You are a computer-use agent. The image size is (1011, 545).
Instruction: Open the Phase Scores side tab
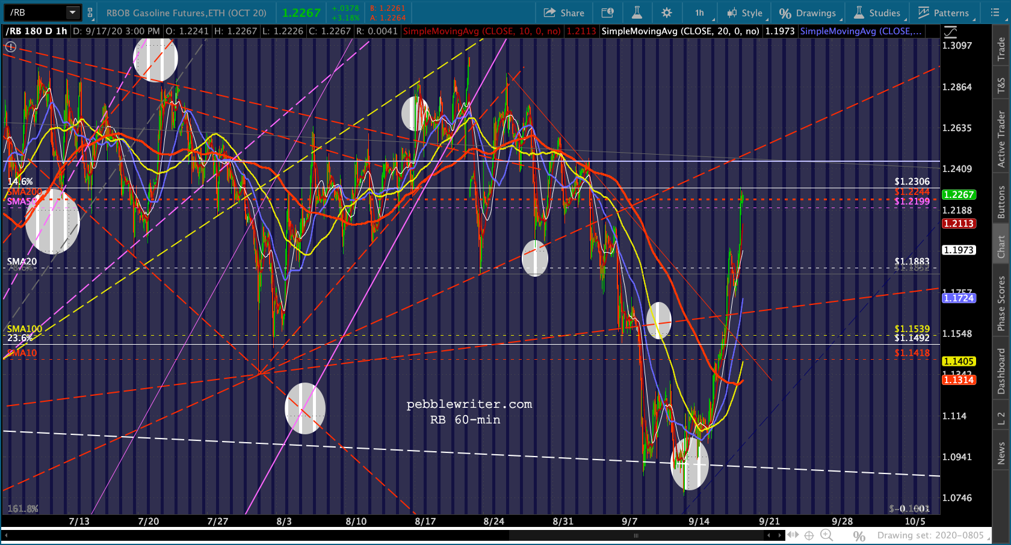1001,303
